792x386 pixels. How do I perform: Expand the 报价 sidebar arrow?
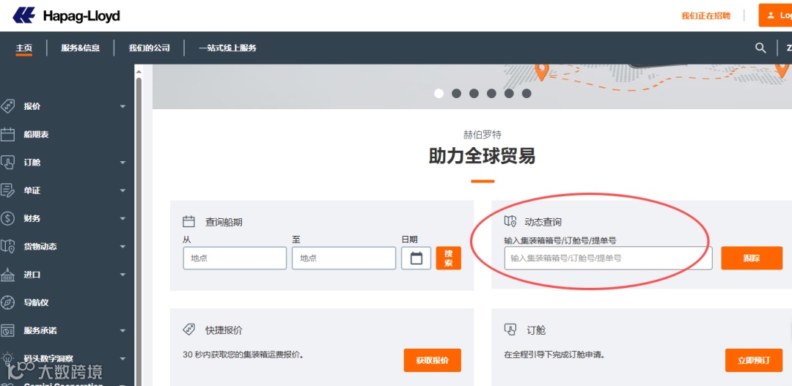click(x=122, y=106)
